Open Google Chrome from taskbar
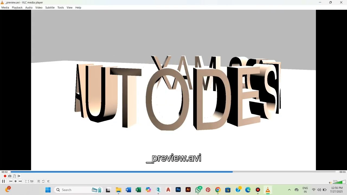 218,190
